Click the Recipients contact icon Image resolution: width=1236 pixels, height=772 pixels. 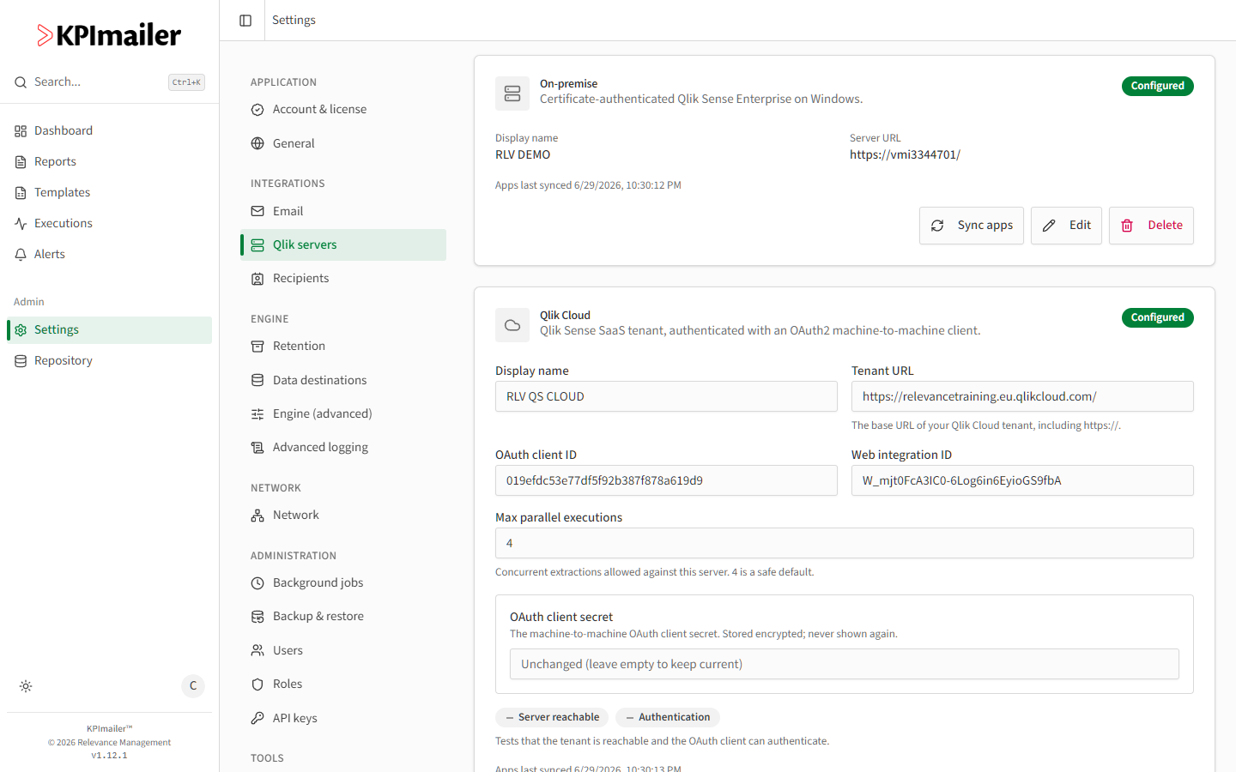pyautogui.click(x=257, y=279)
